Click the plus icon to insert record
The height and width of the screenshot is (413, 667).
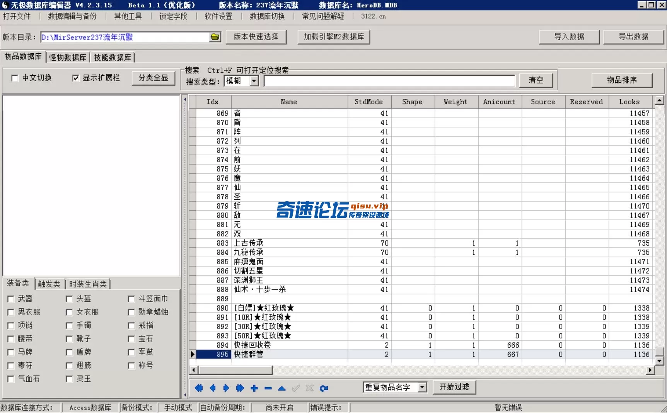click(x=254, y=388)
